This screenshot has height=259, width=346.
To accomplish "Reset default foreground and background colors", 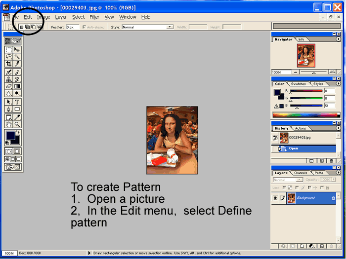I will (x=7, y=143).
